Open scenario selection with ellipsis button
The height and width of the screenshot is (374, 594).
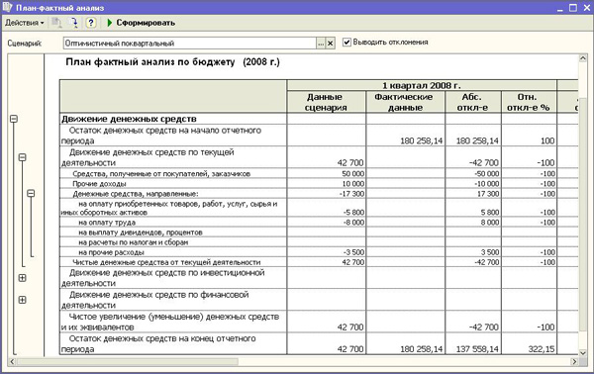[321, 44]
